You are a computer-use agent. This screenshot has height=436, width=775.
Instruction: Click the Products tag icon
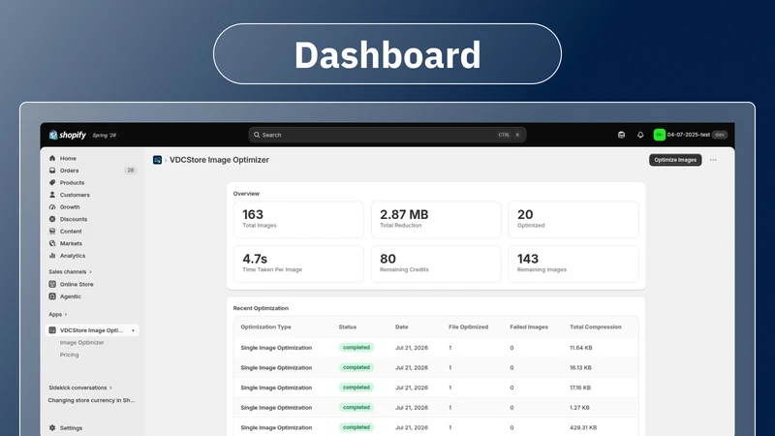52,182
